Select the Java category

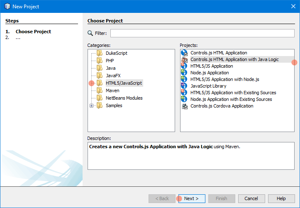pyautogui.click(x=111, y=68)
